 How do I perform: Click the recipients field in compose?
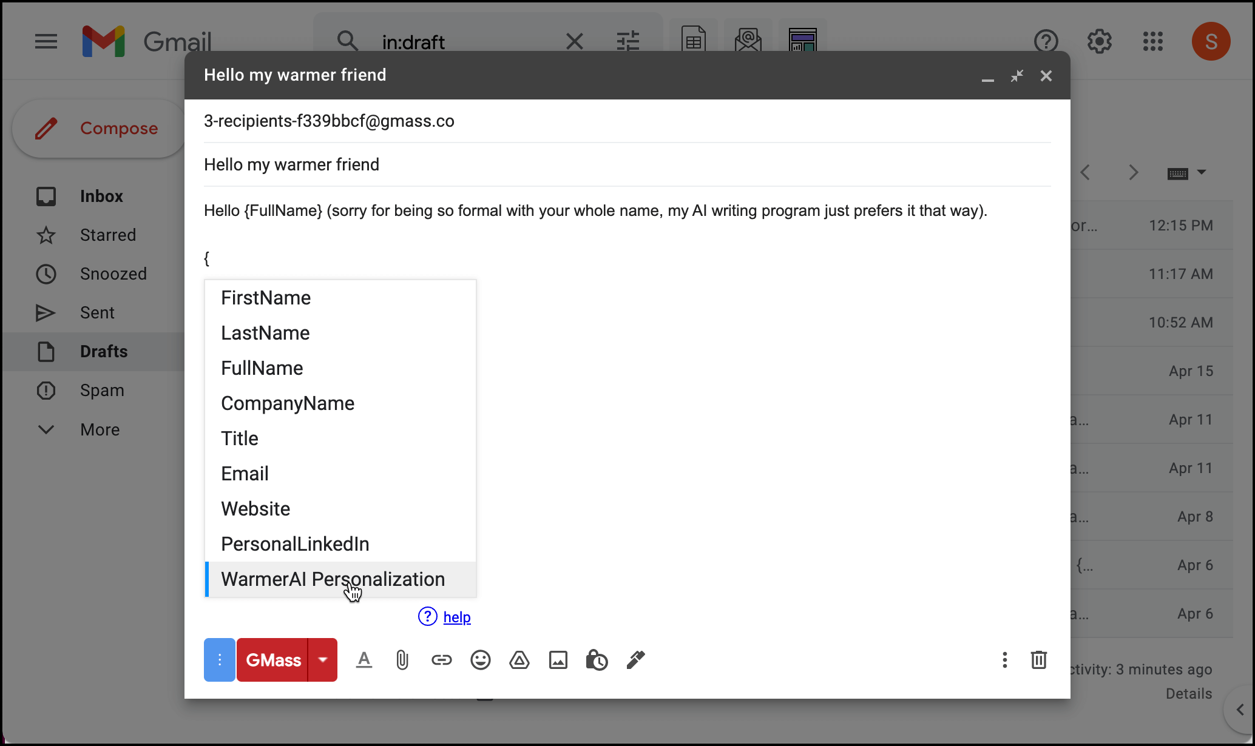pos(627,121)
